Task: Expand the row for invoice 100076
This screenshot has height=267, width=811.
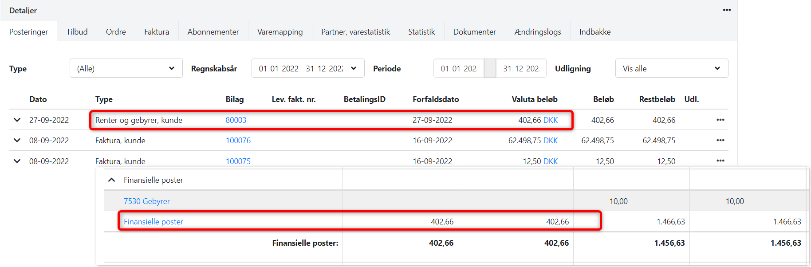Action: (17, 140)
